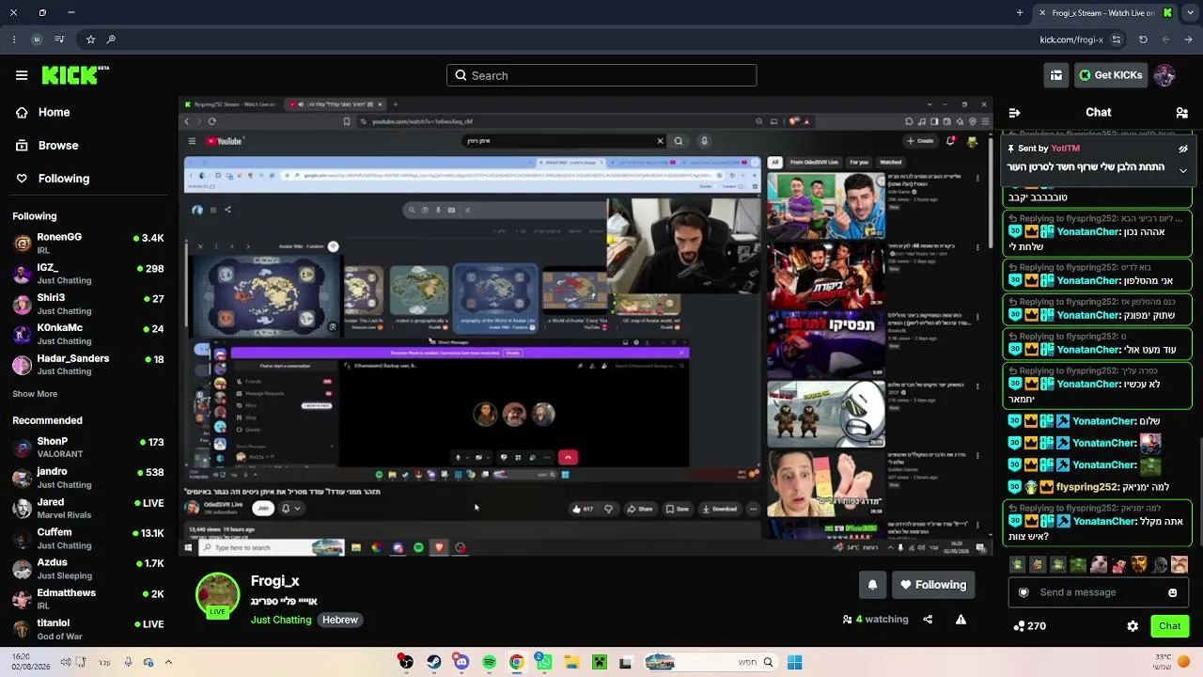The height and width of the screenshot is (677, 1203).
Task: Open the user profile avatar menu
Action: 1164,75
